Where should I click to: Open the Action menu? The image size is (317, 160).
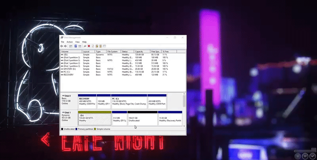(x=70, y=42)
